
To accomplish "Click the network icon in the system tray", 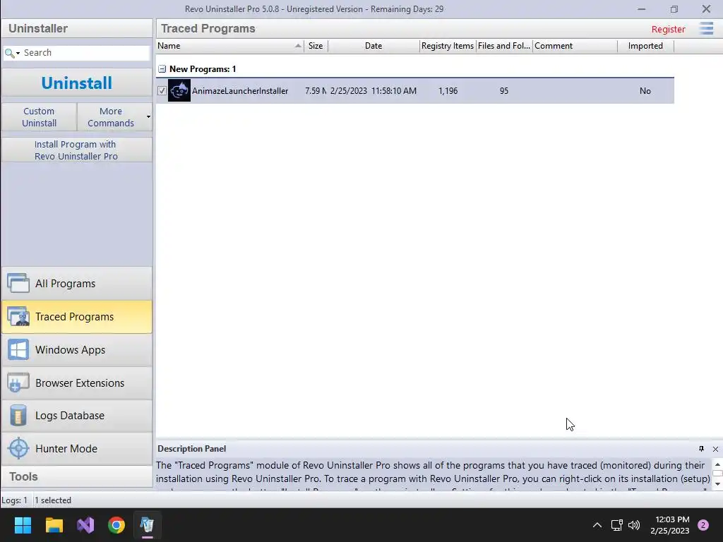I will (x=616, y=525).
